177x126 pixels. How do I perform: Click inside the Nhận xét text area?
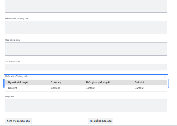[x=86, y=106]
